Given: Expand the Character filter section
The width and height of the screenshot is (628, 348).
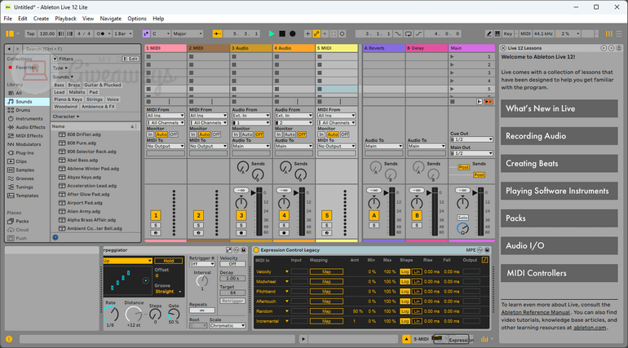Looking at the screenshot, I should 66,117.
